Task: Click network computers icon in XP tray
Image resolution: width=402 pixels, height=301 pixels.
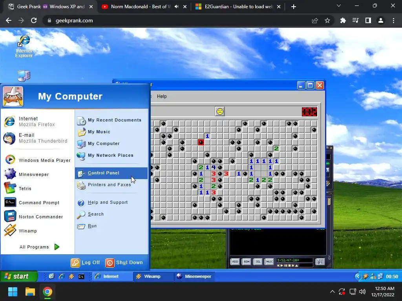Action: point(380,276)
